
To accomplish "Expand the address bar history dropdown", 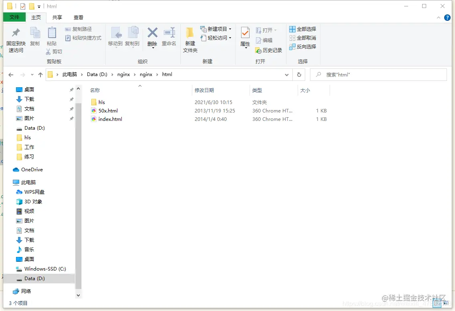I will click(x=287, y=75).
